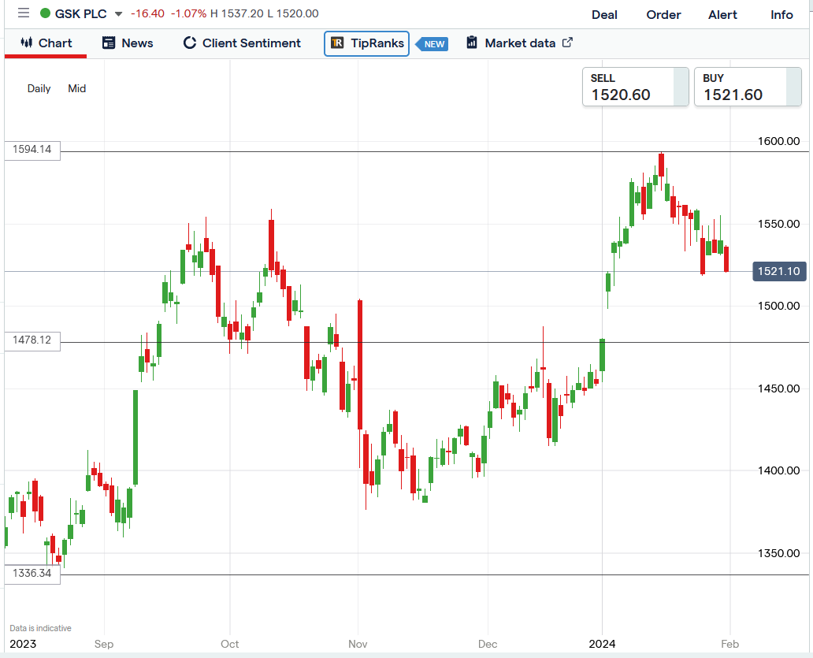Click the -1.07% change value

[189, 13]
